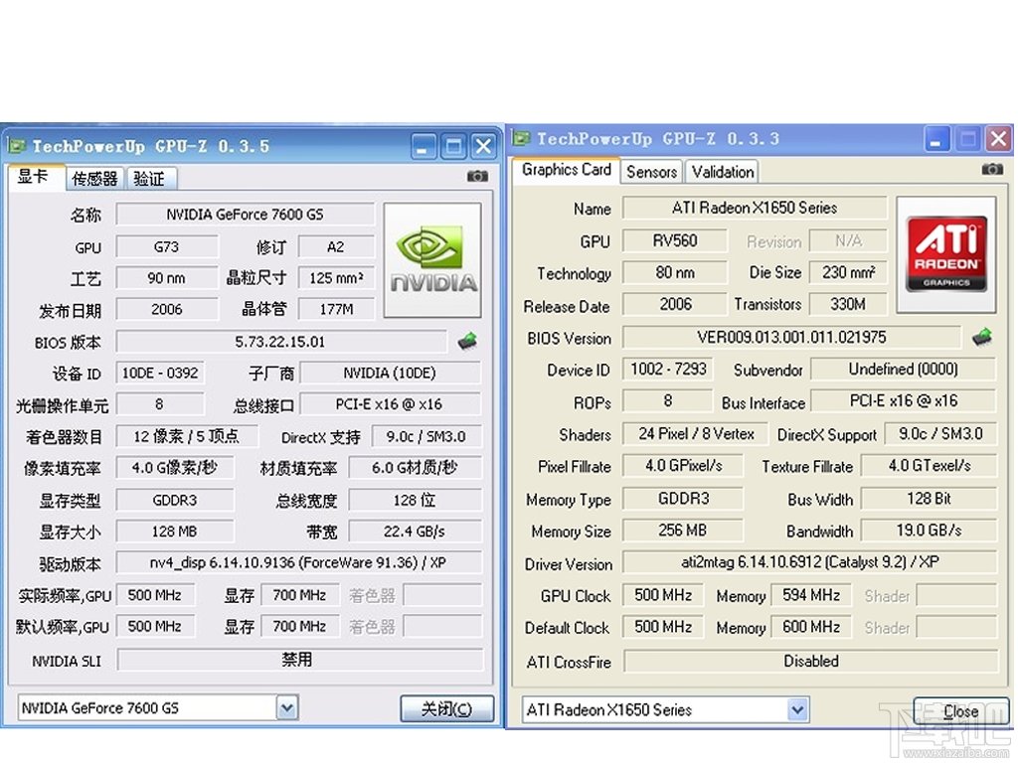Expand the ATI Radeon X1650 Series card dropdown

tap(798, 709)
